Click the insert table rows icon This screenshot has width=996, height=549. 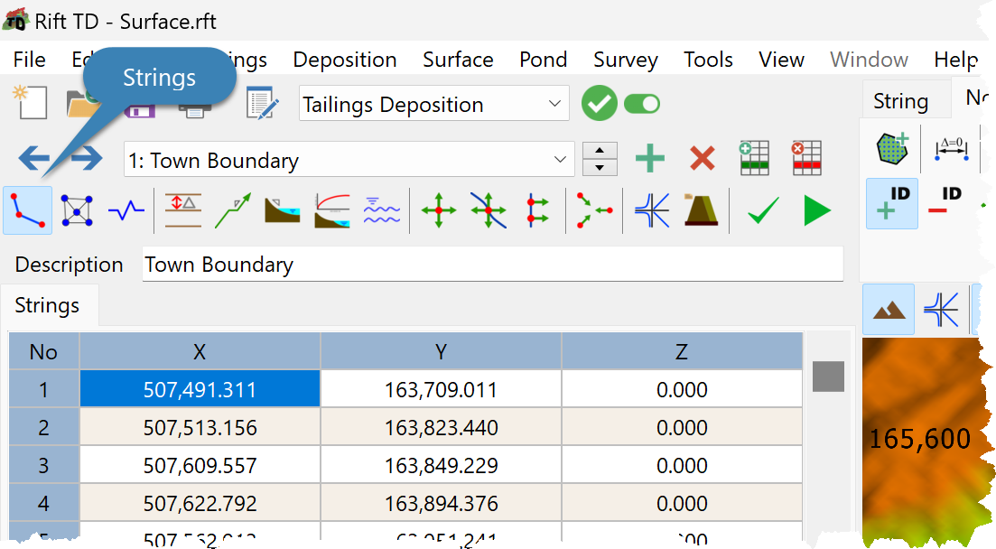pos(754,158)
